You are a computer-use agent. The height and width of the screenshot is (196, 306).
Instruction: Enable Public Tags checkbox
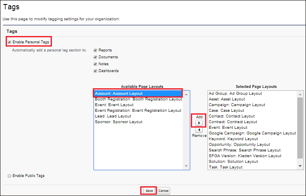(x=9, y=176)
